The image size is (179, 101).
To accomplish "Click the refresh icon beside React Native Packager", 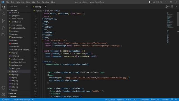I will [x=33, y=100].
